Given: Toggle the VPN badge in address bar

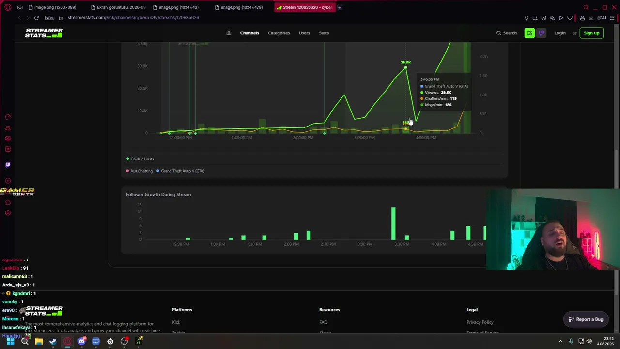Looking at the screenshot, I should 49,18.
